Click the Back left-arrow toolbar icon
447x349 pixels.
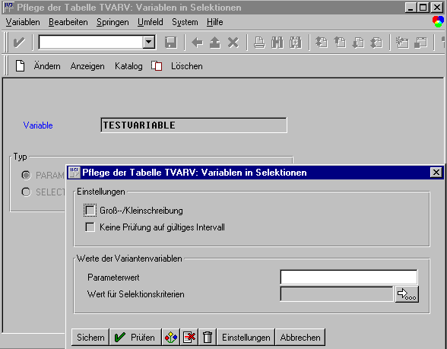198,43
